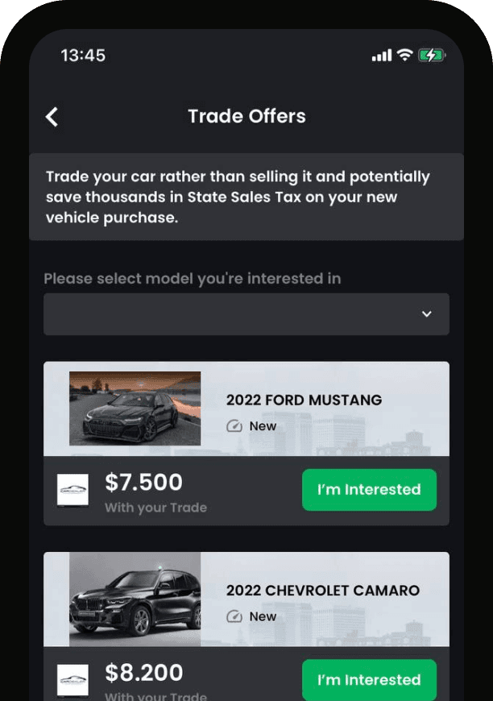493x701 pixels.
Task: Tap the $8.200 trade price
Action: (144, 672)
